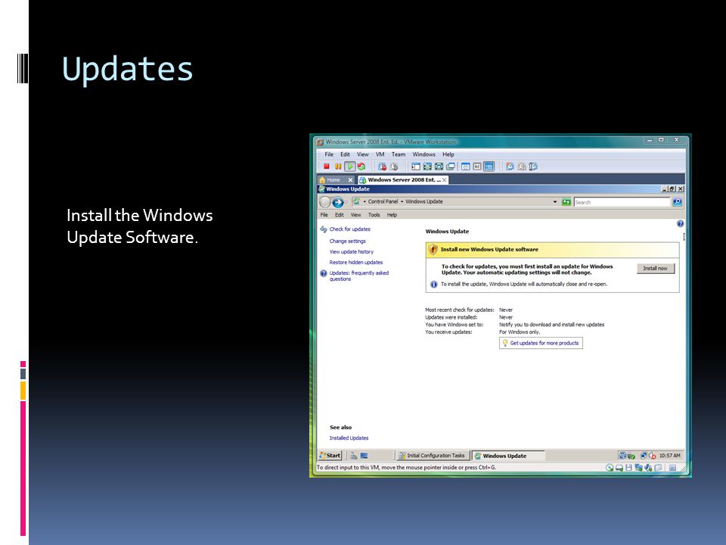
Task: Click the Summary view icon in VMware toolbar
Action: coord(466,167)
